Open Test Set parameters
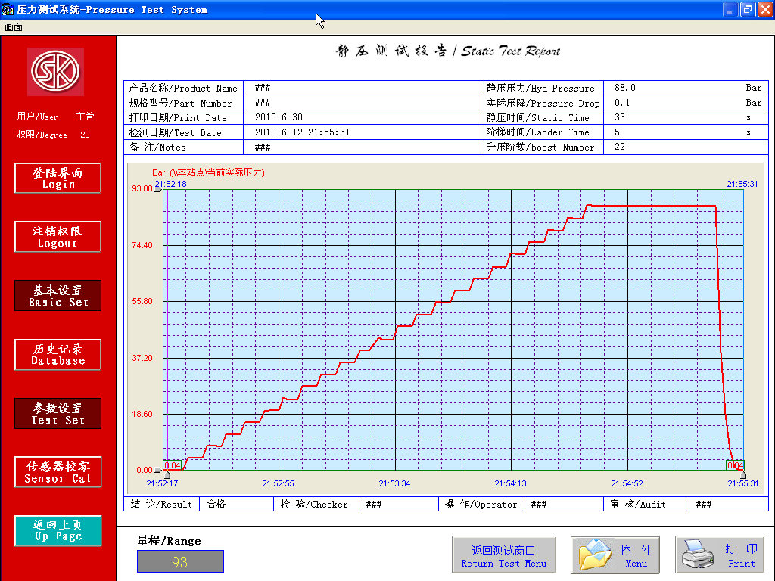Image resolution: width=775 pixels, height=581 pixels. [x=58, y=414]
